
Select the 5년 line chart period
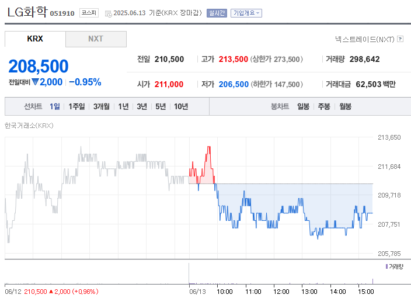tap(161, 106)
